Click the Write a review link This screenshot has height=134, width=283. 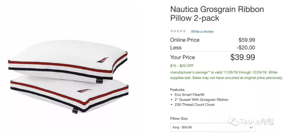pyautogui.click(x=202, y=32)
